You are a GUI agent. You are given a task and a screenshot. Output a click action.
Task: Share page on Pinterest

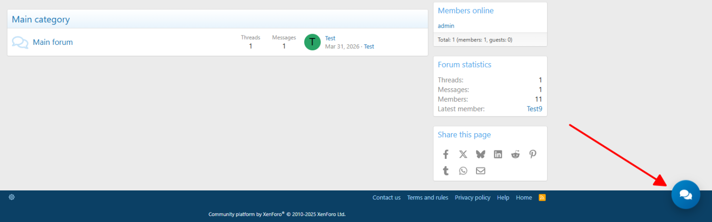(x=533, y=154)
